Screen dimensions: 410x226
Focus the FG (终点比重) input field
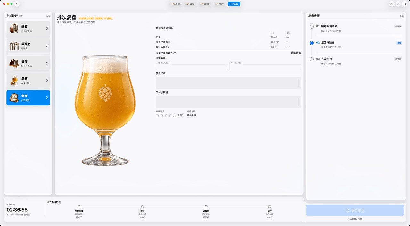point(265,67)
